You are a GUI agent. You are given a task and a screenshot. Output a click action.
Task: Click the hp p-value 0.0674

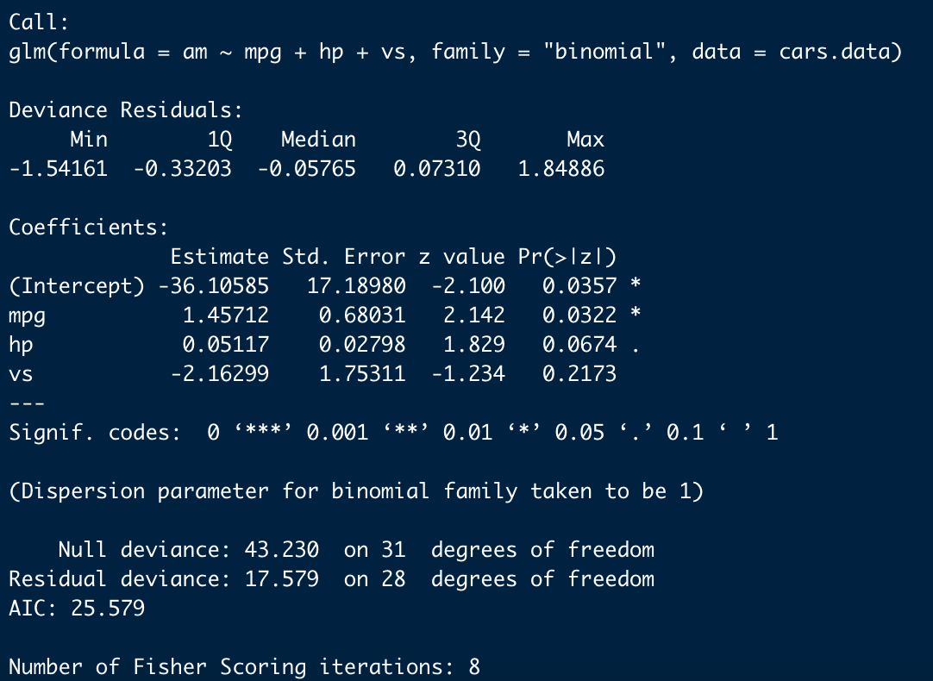[x=579, y=345]
